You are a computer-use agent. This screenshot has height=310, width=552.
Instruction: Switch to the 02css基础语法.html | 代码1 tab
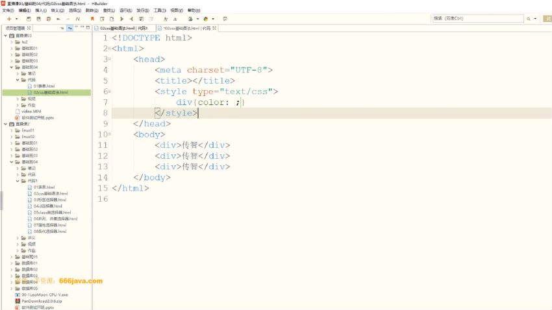(123, 28)
